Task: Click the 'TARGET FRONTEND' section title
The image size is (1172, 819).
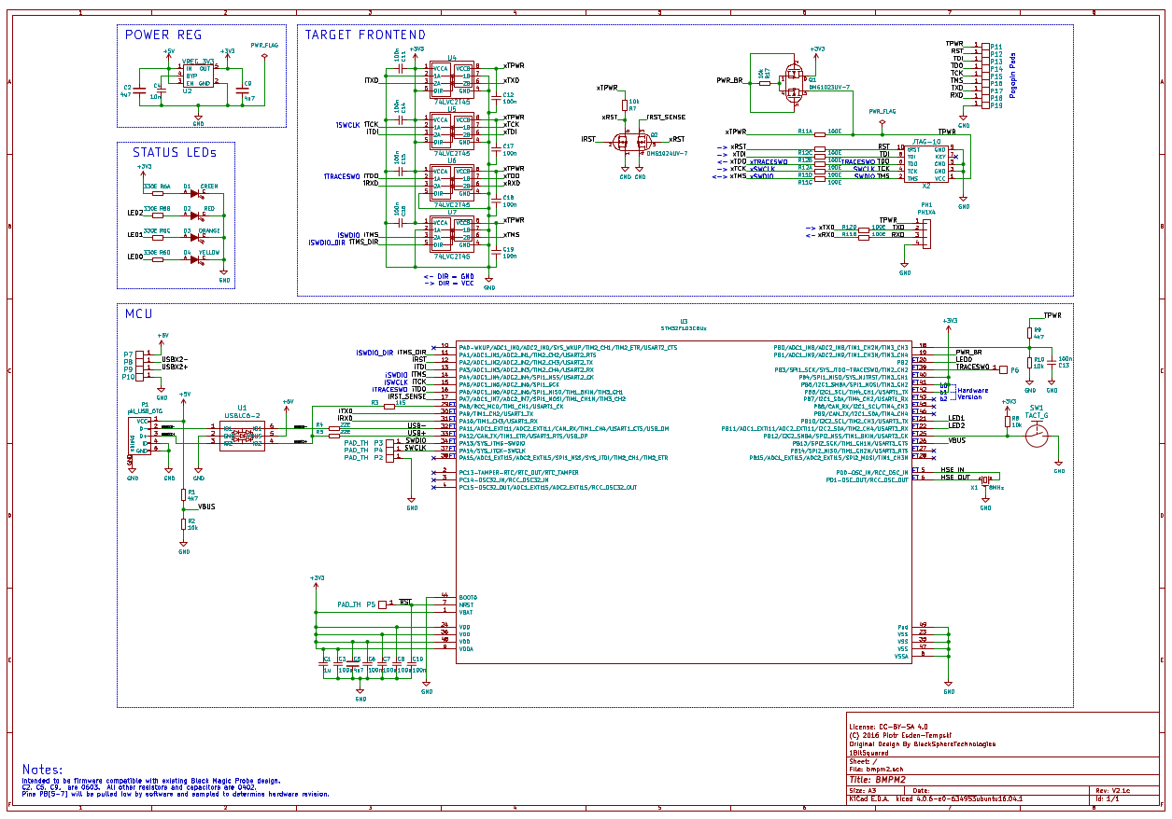Action: tap(365, 35)
